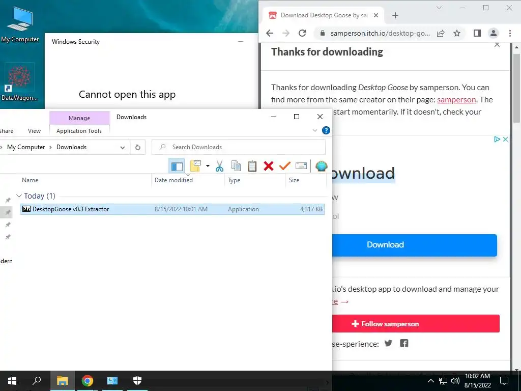Click the blue Download button
The image size is (521, 391).
(414, 245)
